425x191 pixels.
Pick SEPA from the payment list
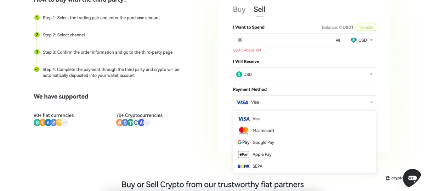(x=257, y=166)
